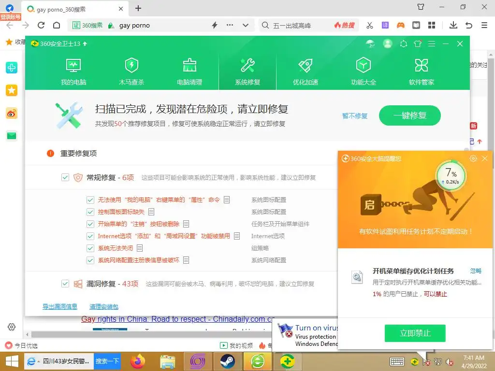495x371 pixels.
Task: Click the lightning speed mode icon
Action: [x=215, y=25]
